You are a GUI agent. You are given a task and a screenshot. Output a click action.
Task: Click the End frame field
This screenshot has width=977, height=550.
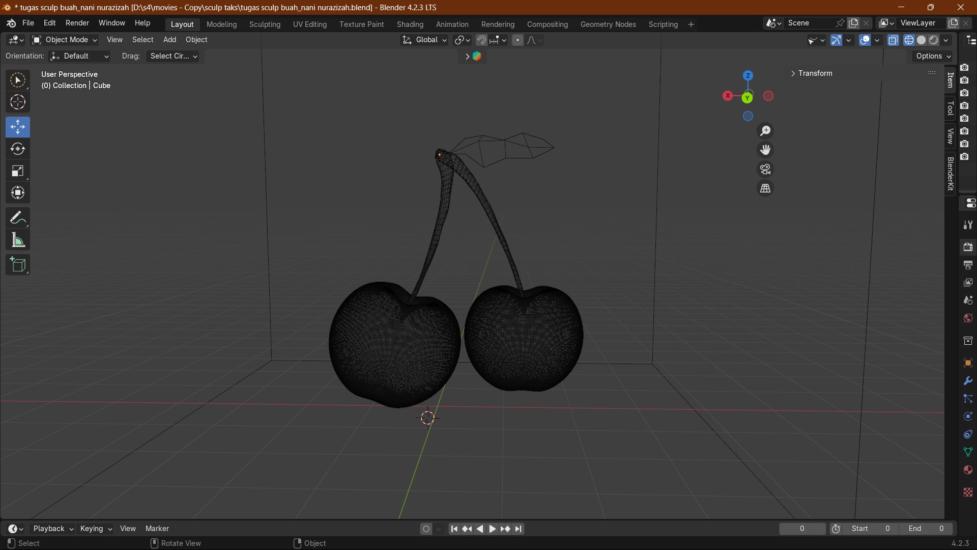pos(926,529)
